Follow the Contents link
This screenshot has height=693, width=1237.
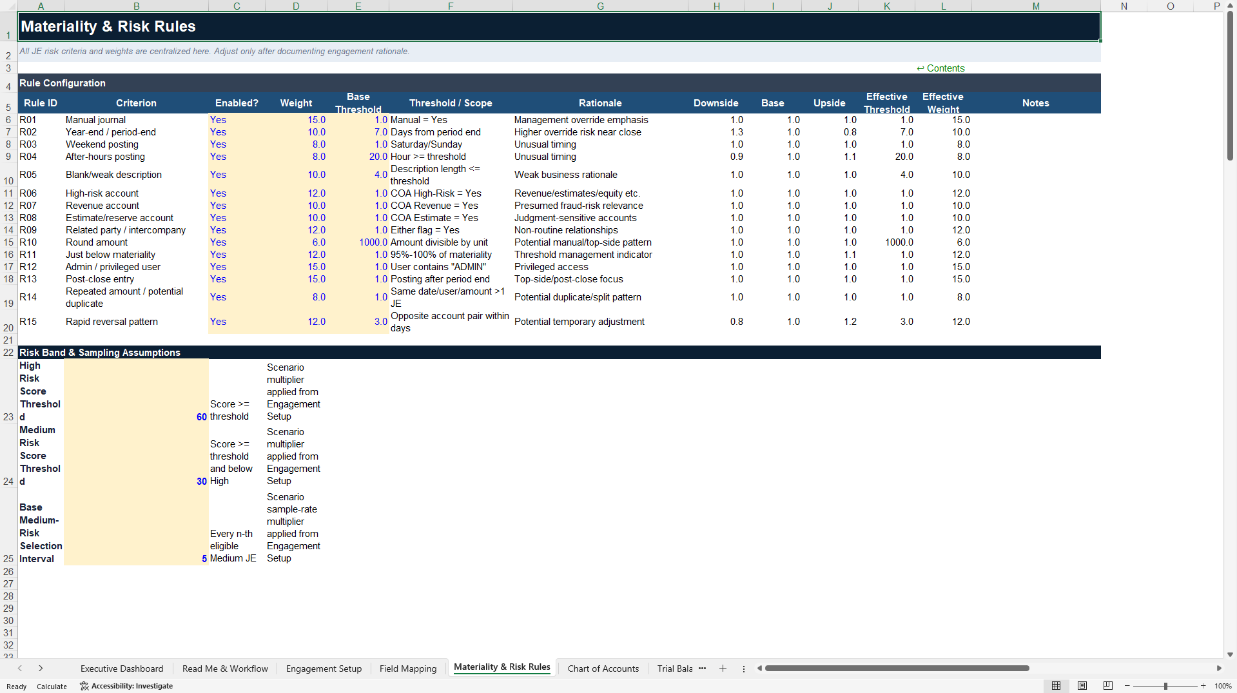[940, 68]
